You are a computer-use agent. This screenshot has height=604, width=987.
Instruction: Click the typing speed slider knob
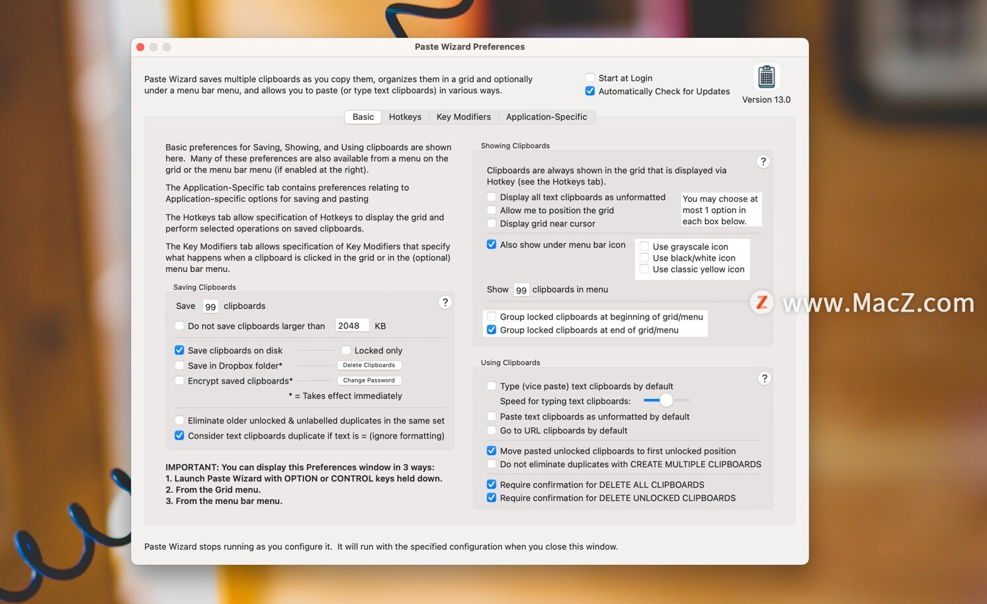coord(666,400)
